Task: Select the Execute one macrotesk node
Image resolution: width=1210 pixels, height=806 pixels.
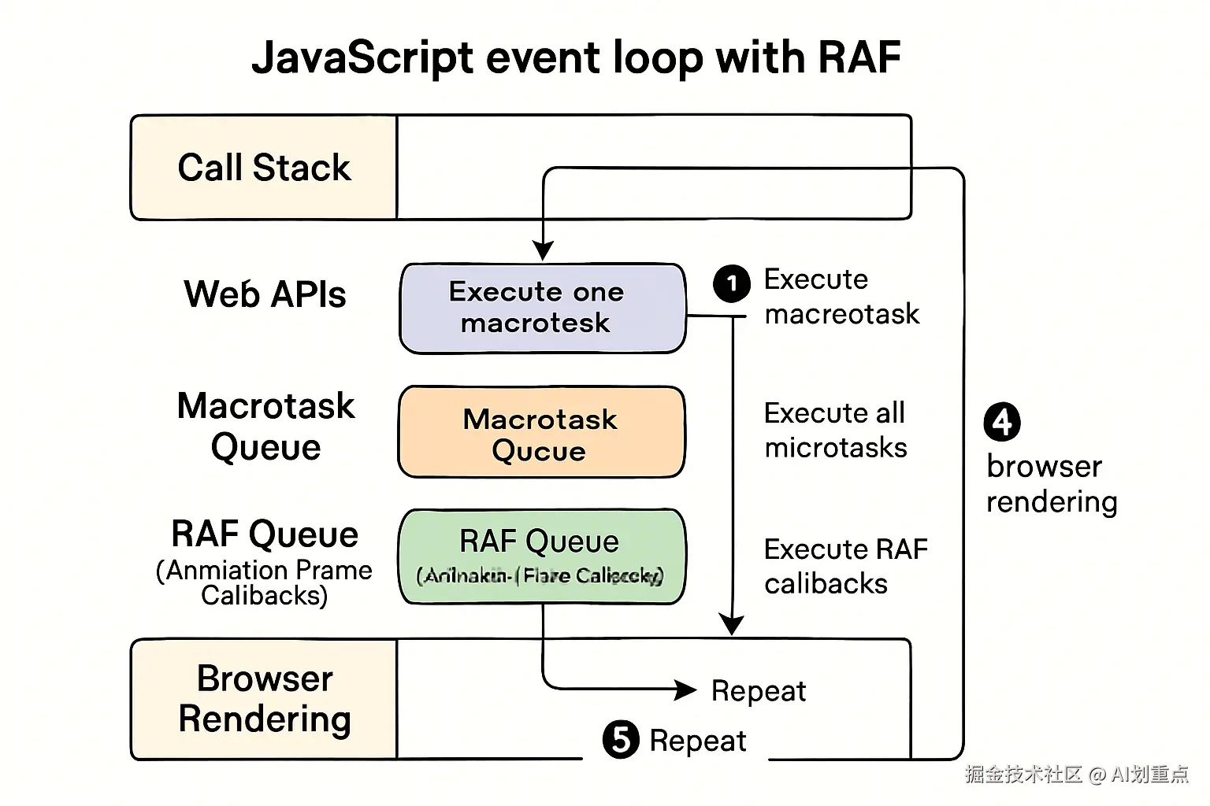Action: click(x=542, y=308)
